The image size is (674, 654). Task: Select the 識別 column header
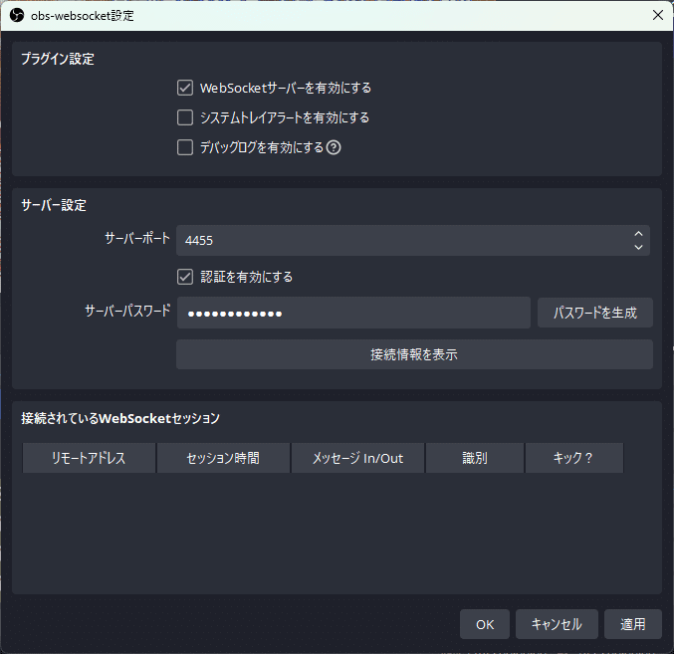pos(475,458)
